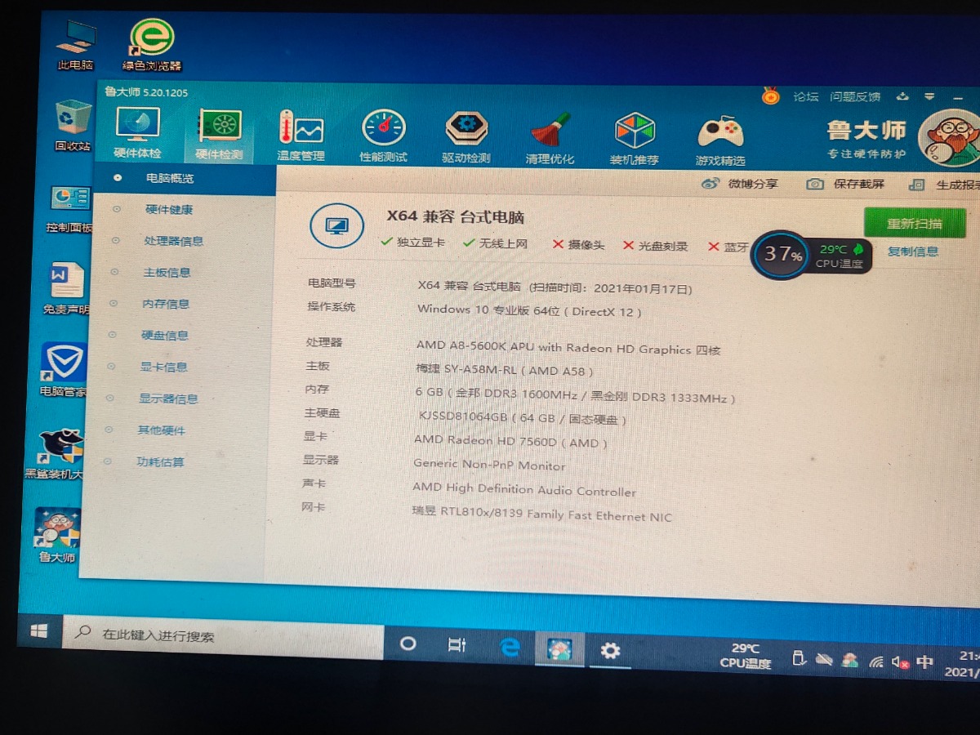Image resolution: width=980 pixels, height=735 pixels.
Task: Click the 37% floating usage ball
Action: tap(782, 254)
